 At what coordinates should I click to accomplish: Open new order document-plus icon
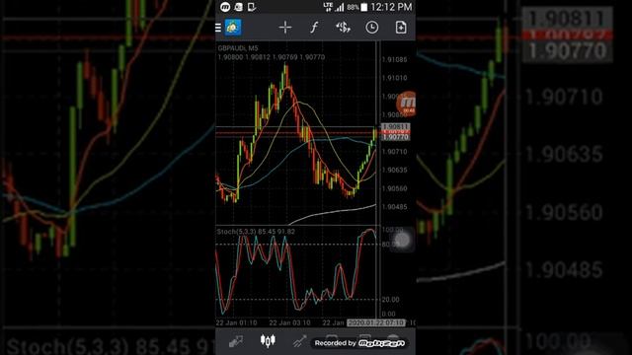pyautogui.click(x=401, y=28)
